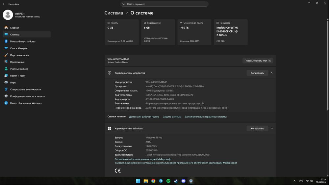Open File Explorer from the taskbar
This screenshot has height=185, width=329.
click(x=146, y=181)
